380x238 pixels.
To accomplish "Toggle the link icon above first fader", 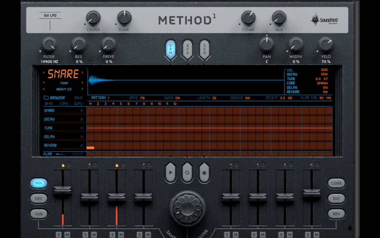I will pyautogui.click(x=68, y=164).
